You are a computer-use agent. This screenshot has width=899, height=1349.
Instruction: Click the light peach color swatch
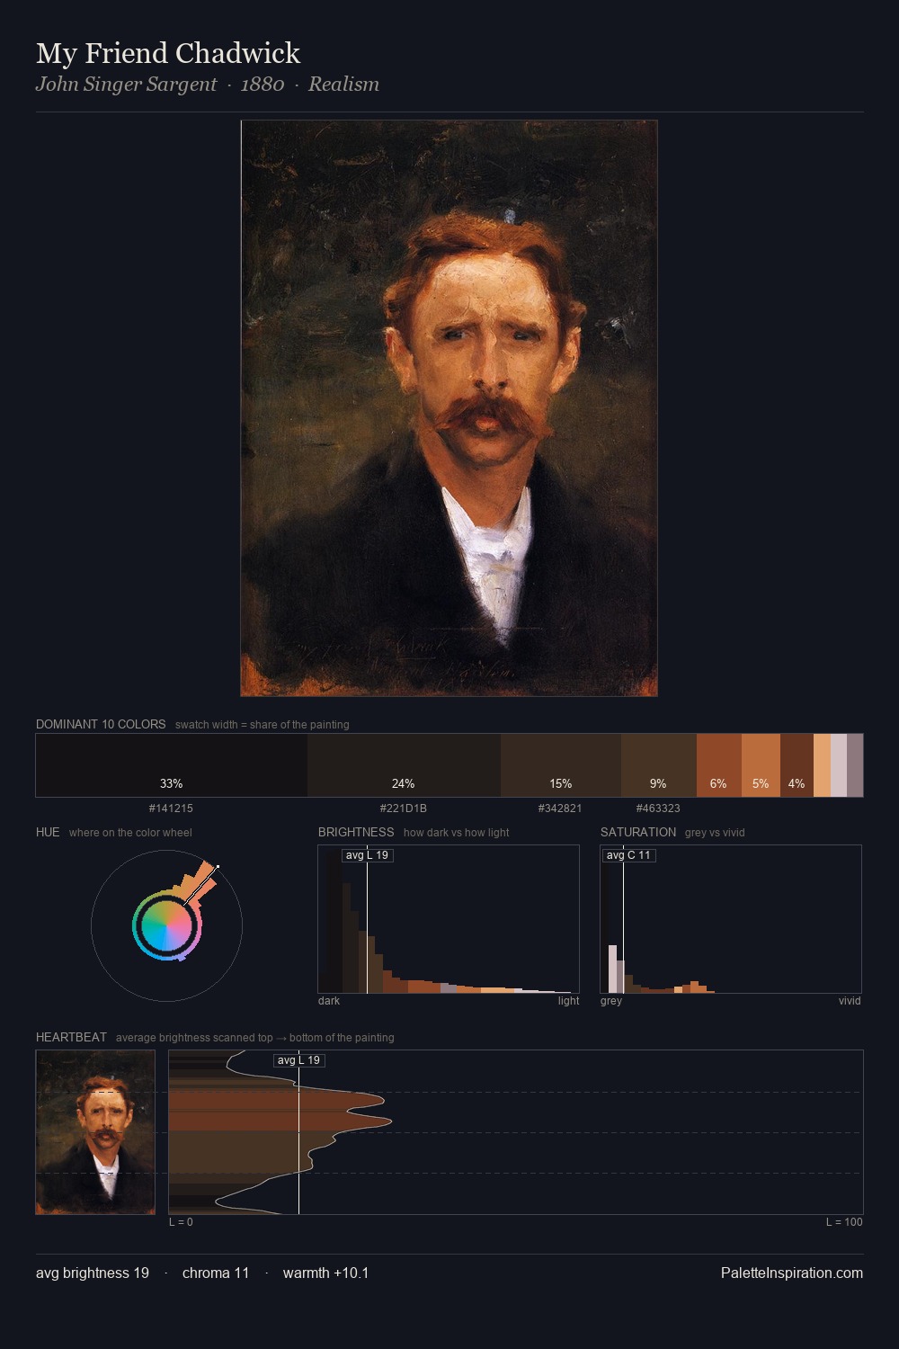click(x=822, y=765)
